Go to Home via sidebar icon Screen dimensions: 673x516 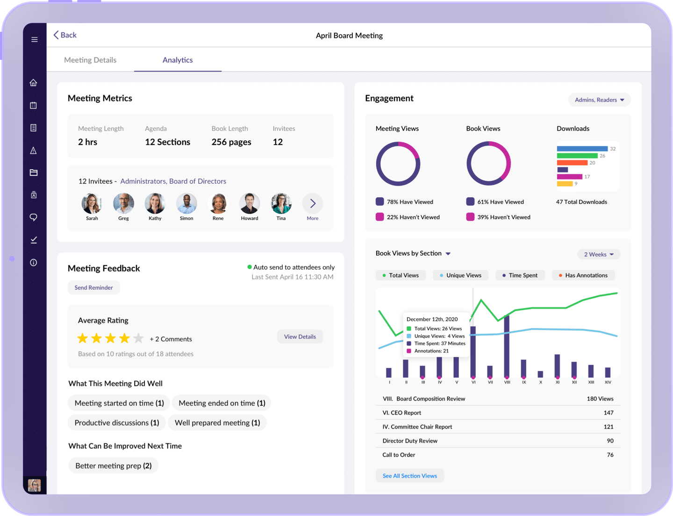(34, 83)
